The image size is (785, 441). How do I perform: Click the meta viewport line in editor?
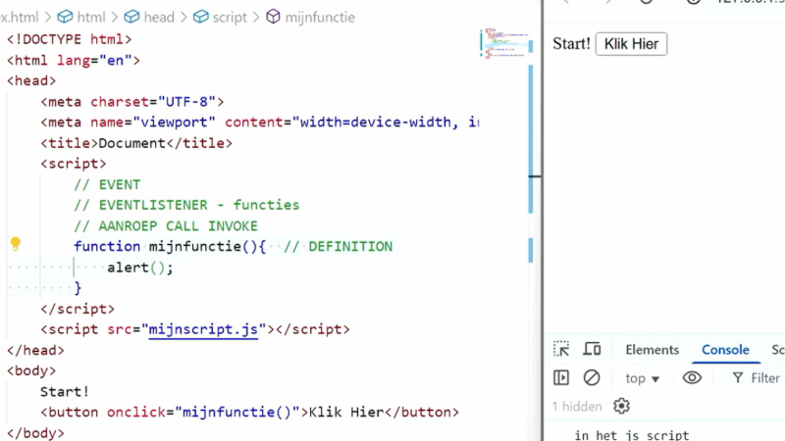point(259,122)
